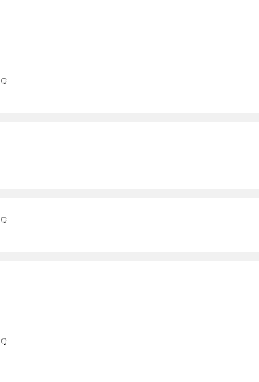Select the bottommost radio button
Screen dimensions: 259x382
tap(4, 342)
